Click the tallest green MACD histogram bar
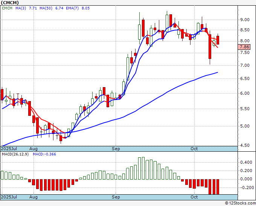The image size is (256, 206). point(143,168)
